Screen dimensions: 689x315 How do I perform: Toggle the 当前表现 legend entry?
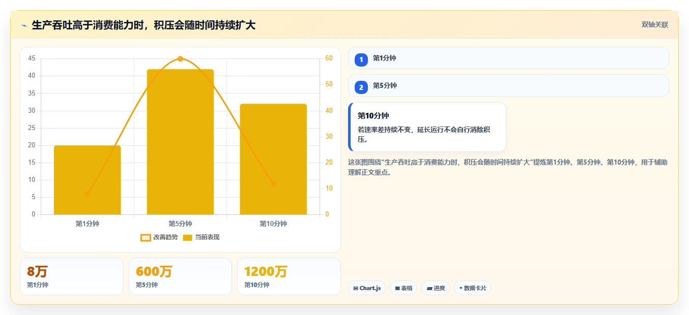coord(201,237)
